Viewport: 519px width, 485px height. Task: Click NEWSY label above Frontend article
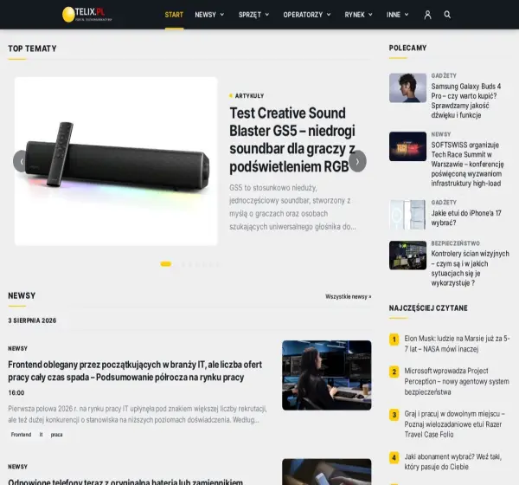18,348
